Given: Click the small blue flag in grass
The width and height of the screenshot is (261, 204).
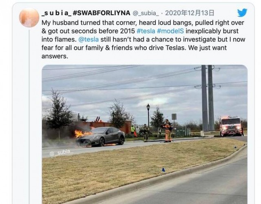Looking at the screenshot, I should pyautogui.click(x=163, y=170).
